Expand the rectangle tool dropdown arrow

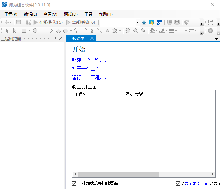[29, 31]
